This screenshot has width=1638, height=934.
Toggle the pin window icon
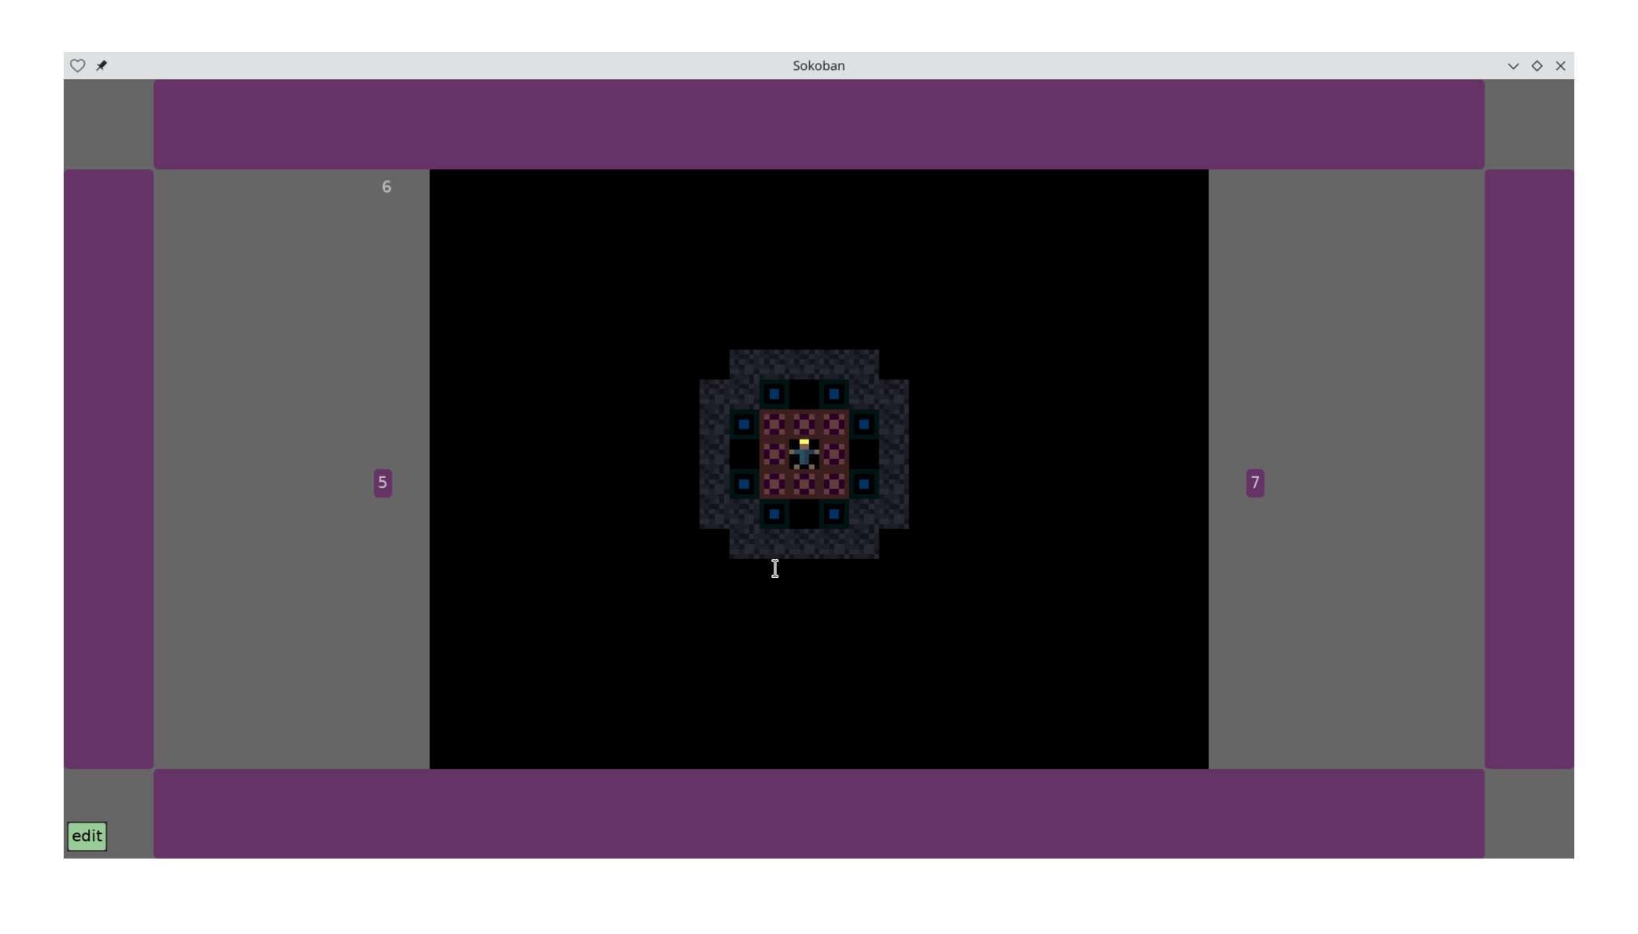point(101,66)
